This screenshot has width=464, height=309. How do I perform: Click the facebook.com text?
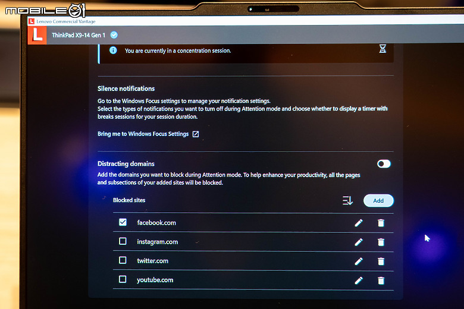click(x=156, y=223)
